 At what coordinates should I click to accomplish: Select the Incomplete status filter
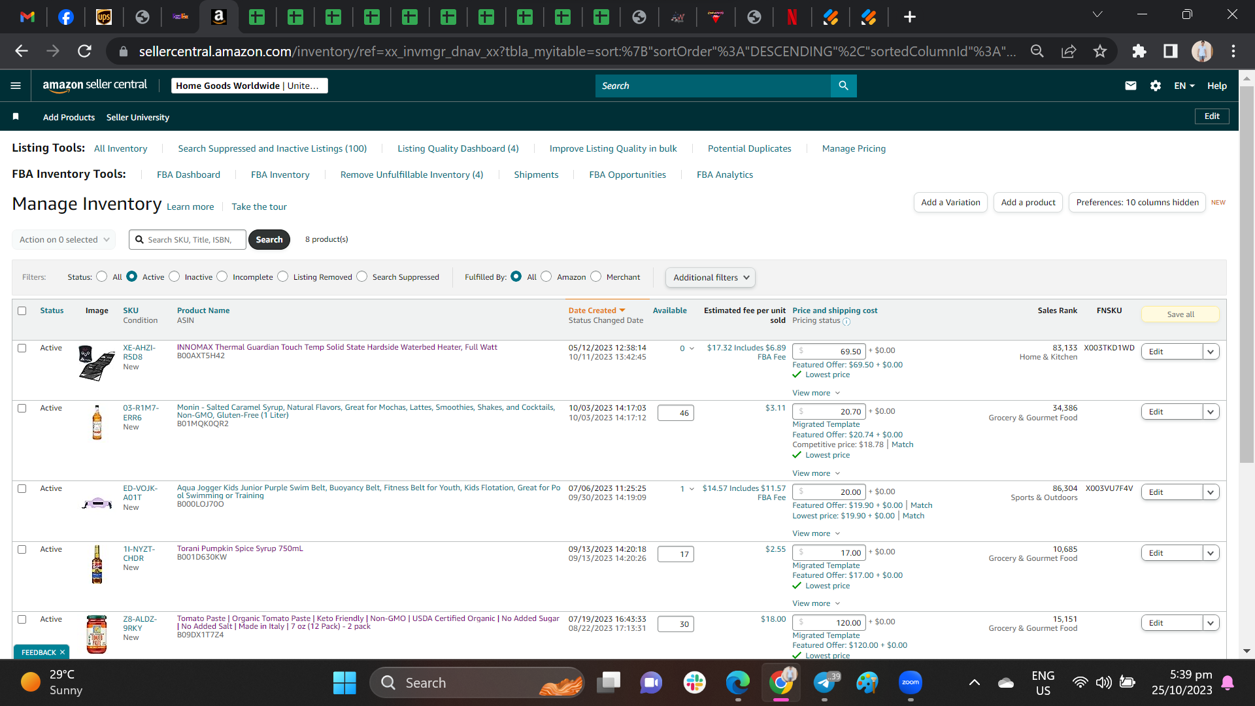pyautogui.click(x=222, y=277)
